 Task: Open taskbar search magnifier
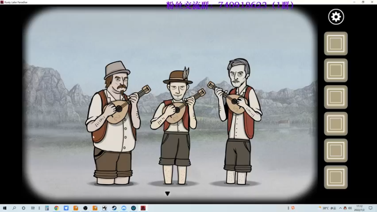[x=14, y=208]
